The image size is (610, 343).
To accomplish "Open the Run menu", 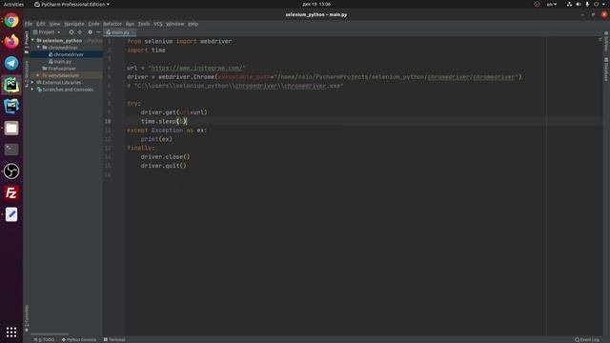I will [130, 24].
